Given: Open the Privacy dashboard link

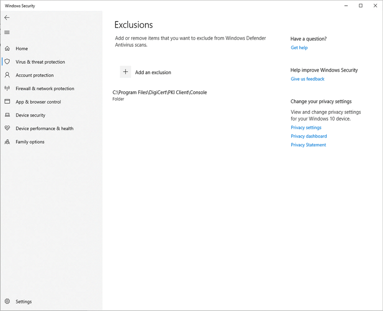Looking at the screenshot, I should click(x=309, y=136).
